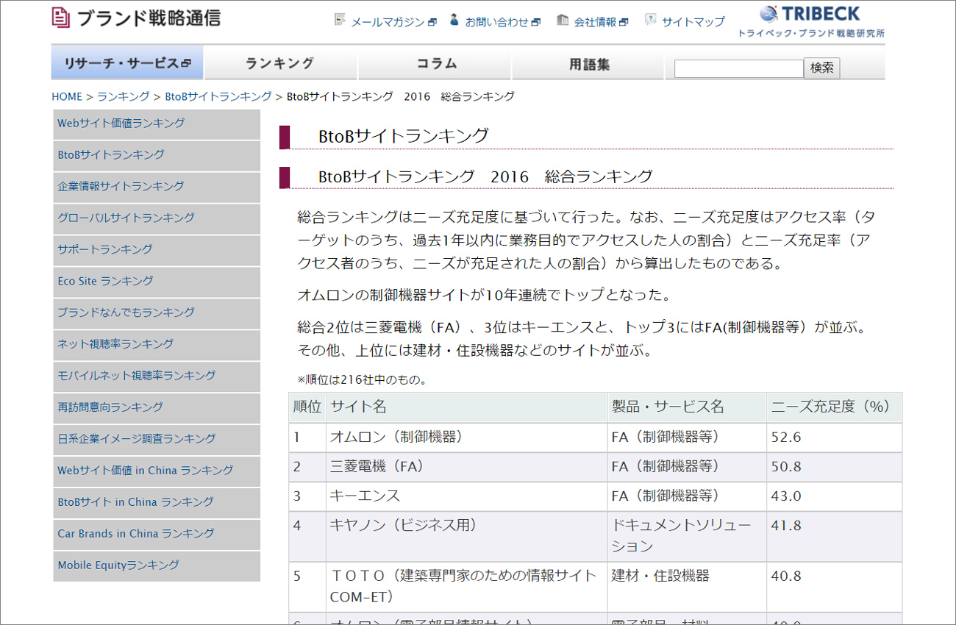Open 企業情報サイトランキング in the sidebar
The height and width of the screenshot is (625, 956).
click(156, 187)
